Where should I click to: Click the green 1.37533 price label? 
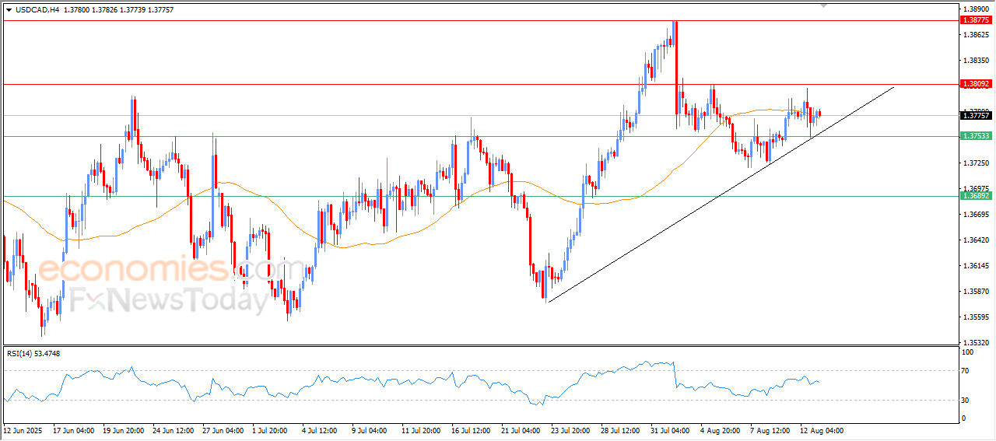[x=976, y=136]
